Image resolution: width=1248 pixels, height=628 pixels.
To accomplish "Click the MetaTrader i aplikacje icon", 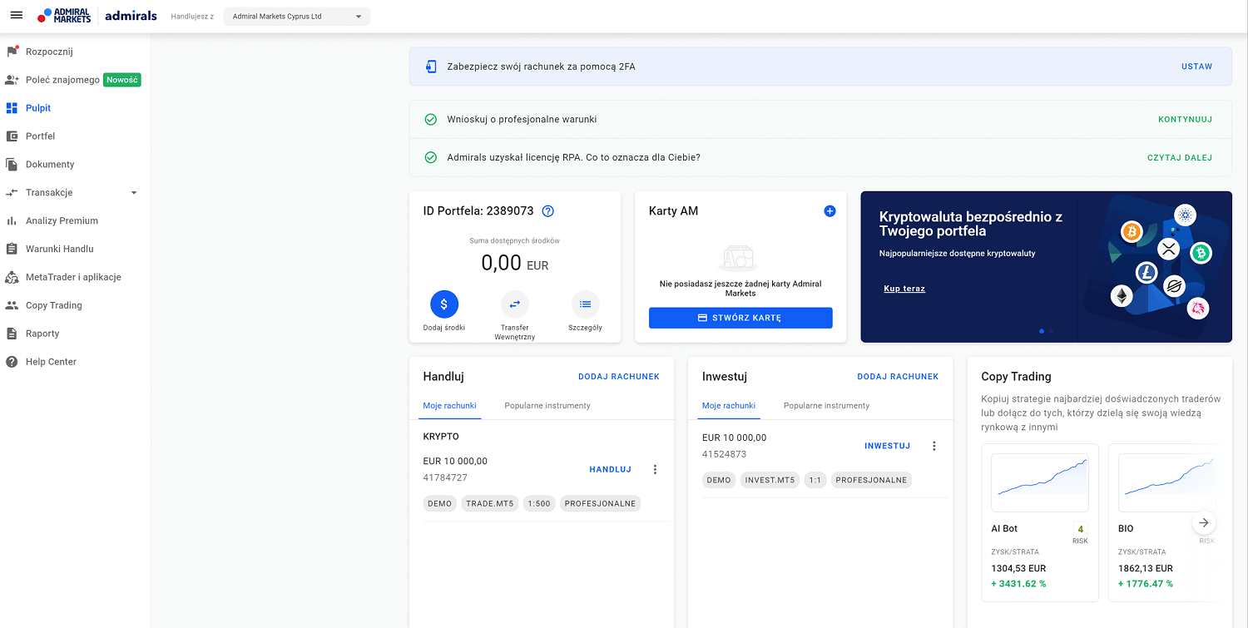I will click(12, 278).
